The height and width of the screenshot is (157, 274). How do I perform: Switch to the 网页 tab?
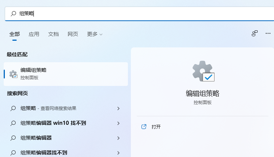coord(73,34)
